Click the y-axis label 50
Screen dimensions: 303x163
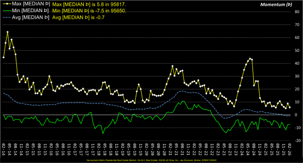(x=297, y=51)
